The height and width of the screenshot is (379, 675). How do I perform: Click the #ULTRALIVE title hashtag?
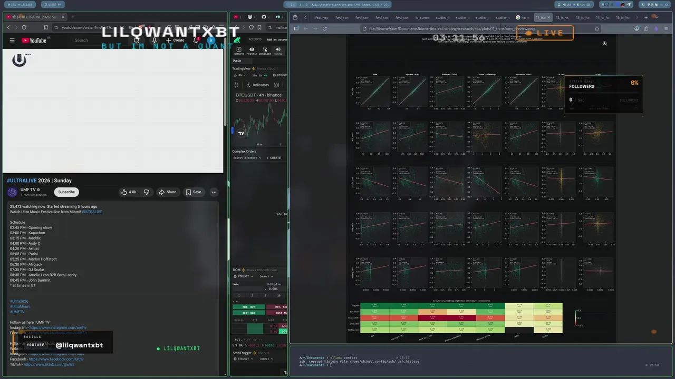pos(22,181)
